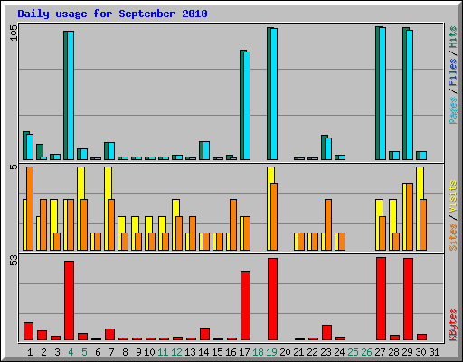Click the cyan hits bar for day 4
The image size is (463, 362).
[x=71, y=95]
